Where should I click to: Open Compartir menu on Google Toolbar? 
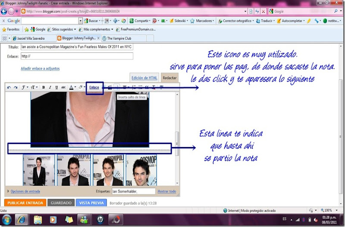[x=140, y=21]
